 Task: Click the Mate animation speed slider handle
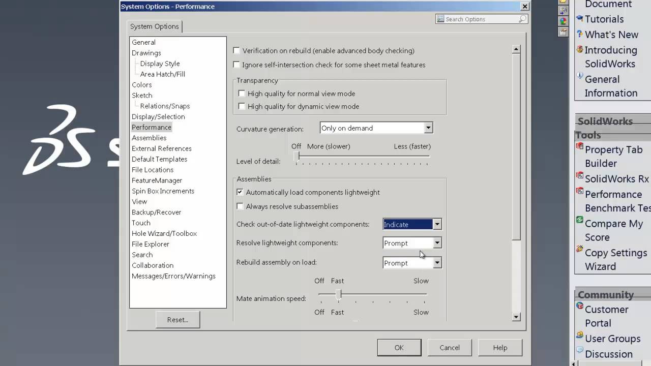(x=338, y=294)
